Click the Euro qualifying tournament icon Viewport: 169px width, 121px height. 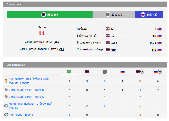(6, 105)
